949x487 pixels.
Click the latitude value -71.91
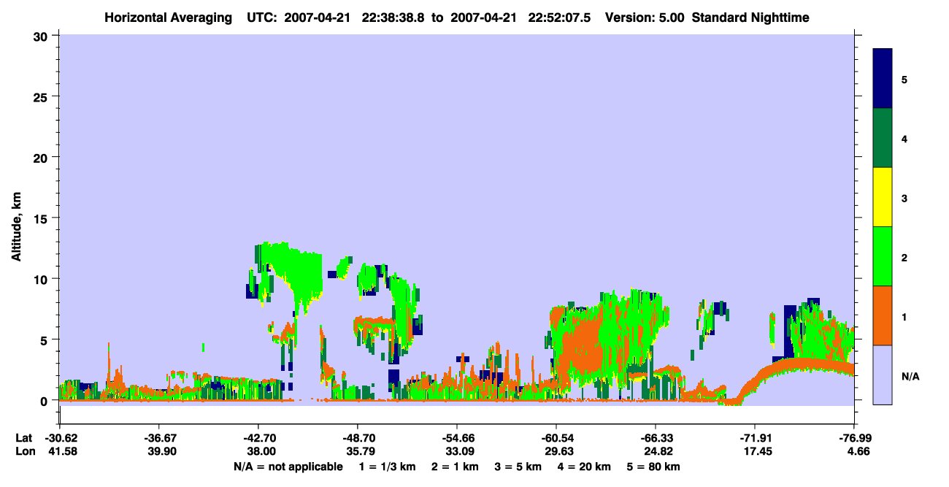(755, 438)
